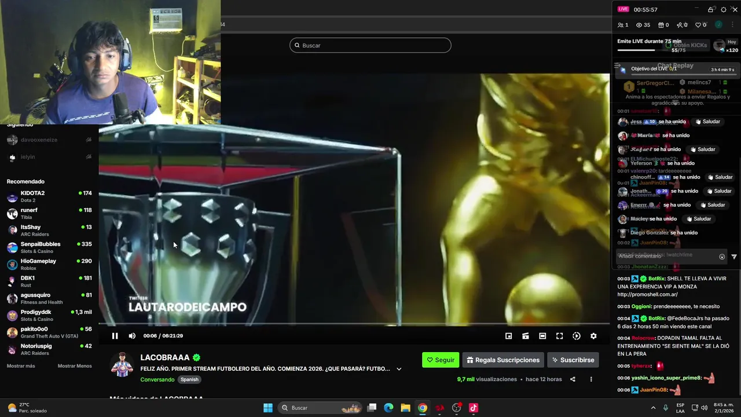The height and width of the screenshot is (417, 741).
Task: Click Saludar next to Emerrr
Action: 712,205
